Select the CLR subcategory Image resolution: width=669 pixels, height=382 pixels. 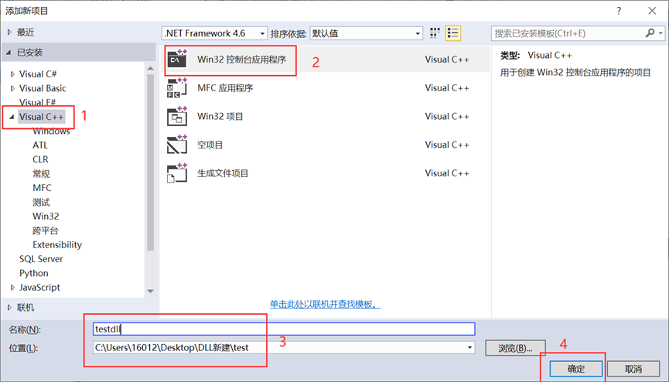(40, 159)
